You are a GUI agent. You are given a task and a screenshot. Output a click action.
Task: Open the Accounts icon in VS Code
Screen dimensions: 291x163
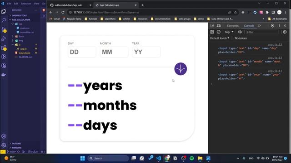pos(4,136)
